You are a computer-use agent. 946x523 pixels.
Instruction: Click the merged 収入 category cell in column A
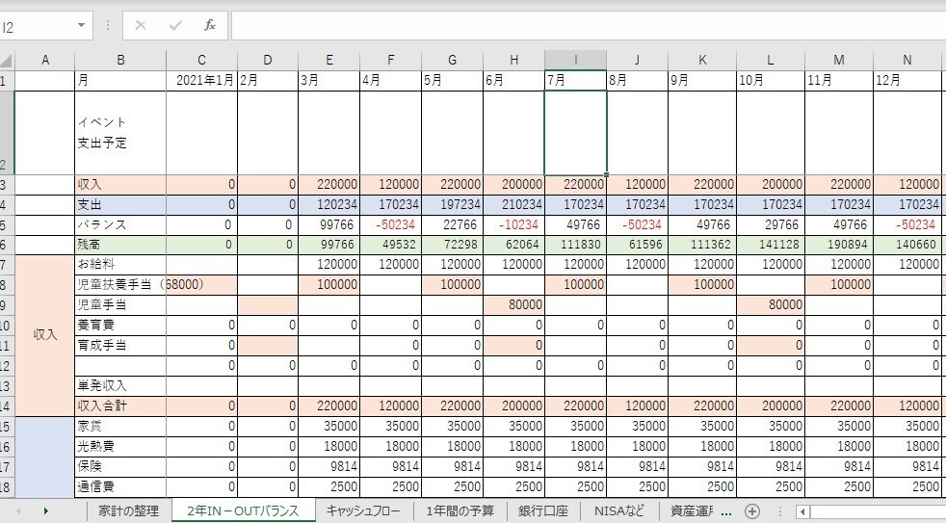[44, 335]
